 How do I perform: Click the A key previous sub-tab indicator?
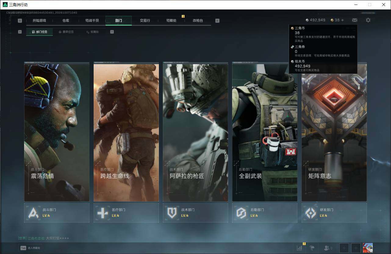20,32
